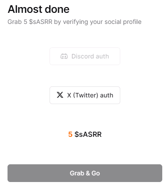168x186 pixels.
Task: Click the "Grab & Go" text in the bottom button
Action: coord(85,173)
